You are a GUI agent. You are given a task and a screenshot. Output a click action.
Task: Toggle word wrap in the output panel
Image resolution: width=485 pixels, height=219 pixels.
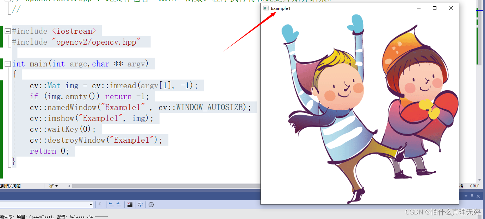point(141,205)
